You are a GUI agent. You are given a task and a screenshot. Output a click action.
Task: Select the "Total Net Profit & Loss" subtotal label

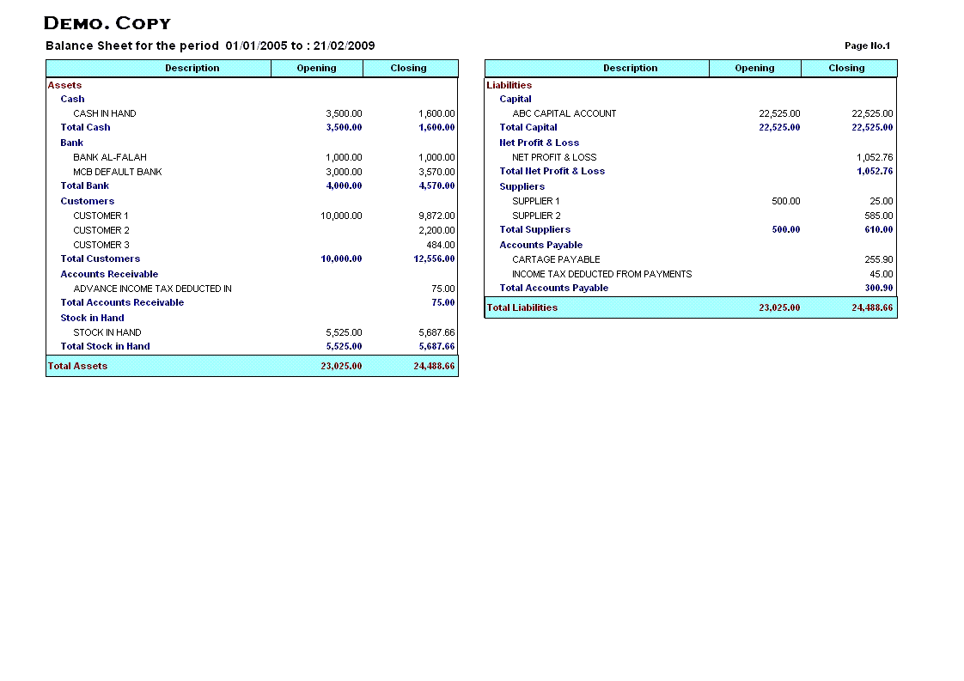tap(552, 171)
